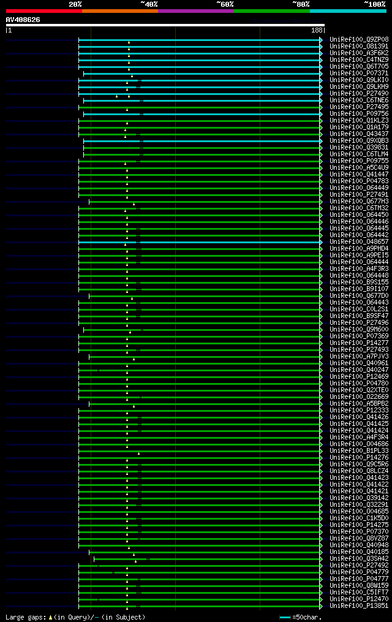Choose label UniRef100_A5BPB2
Viewport: 392px width, 622px height.
click(359, 403)
